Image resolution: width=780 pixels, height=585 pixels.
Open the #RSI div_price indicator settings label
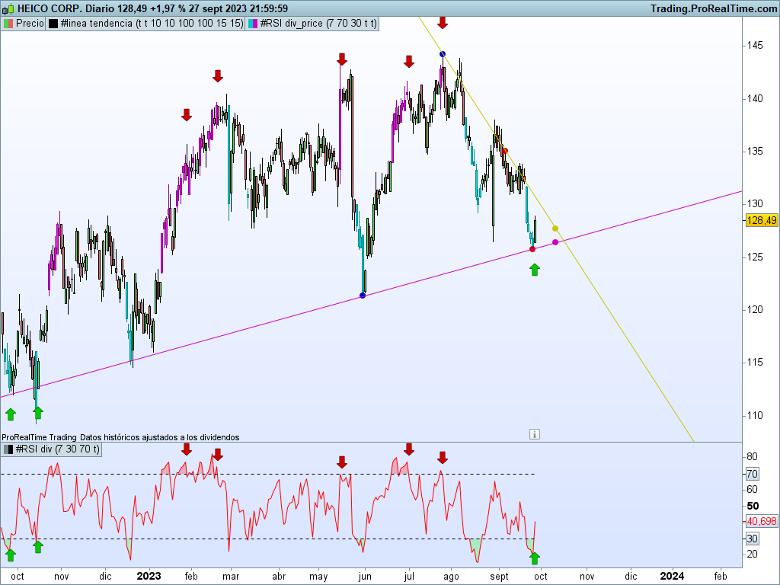point(318,24)
